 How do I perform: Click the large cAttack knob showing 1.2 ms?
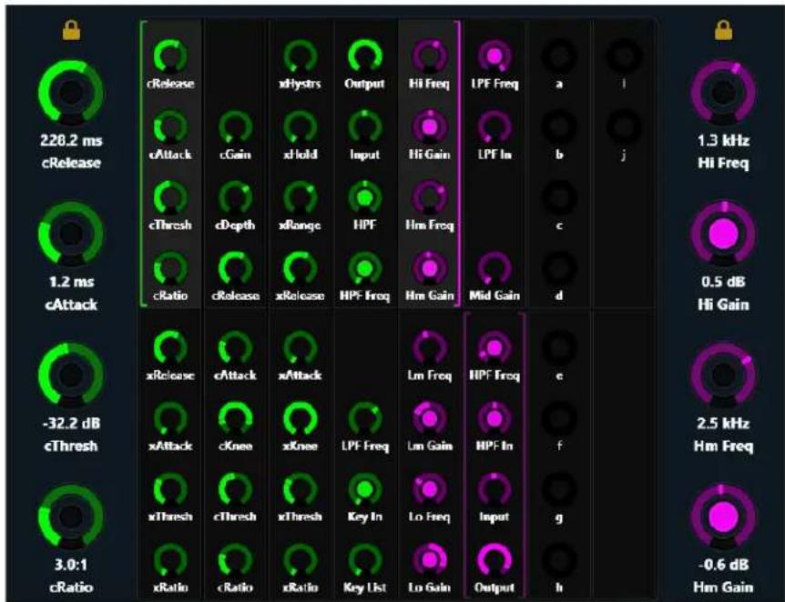(x=71, y=234)
